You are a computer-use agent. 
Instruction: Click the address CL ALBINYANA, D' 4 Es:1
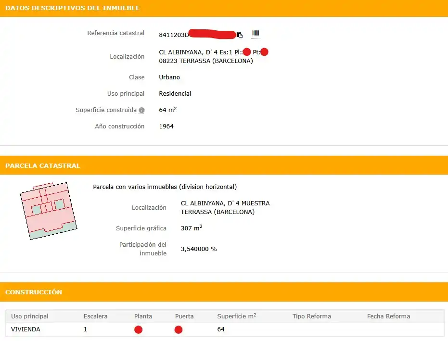click(195, 52)
